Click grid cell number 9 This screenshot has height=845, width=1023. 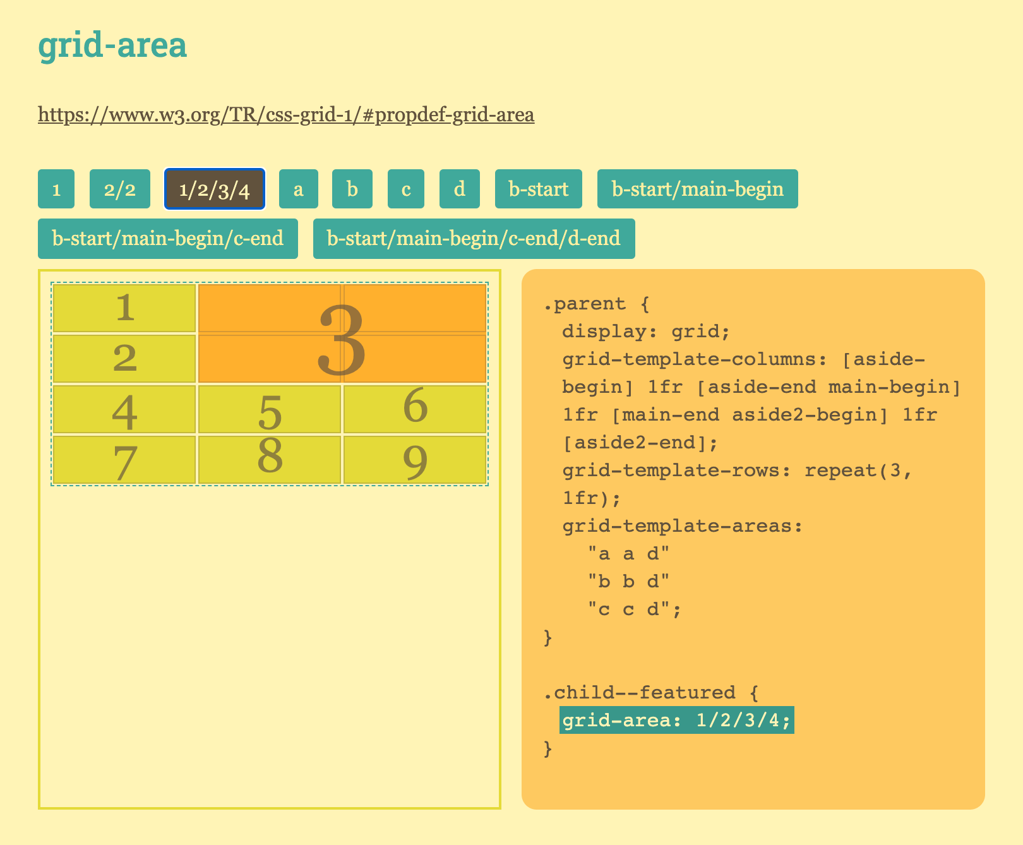[414, 460]
